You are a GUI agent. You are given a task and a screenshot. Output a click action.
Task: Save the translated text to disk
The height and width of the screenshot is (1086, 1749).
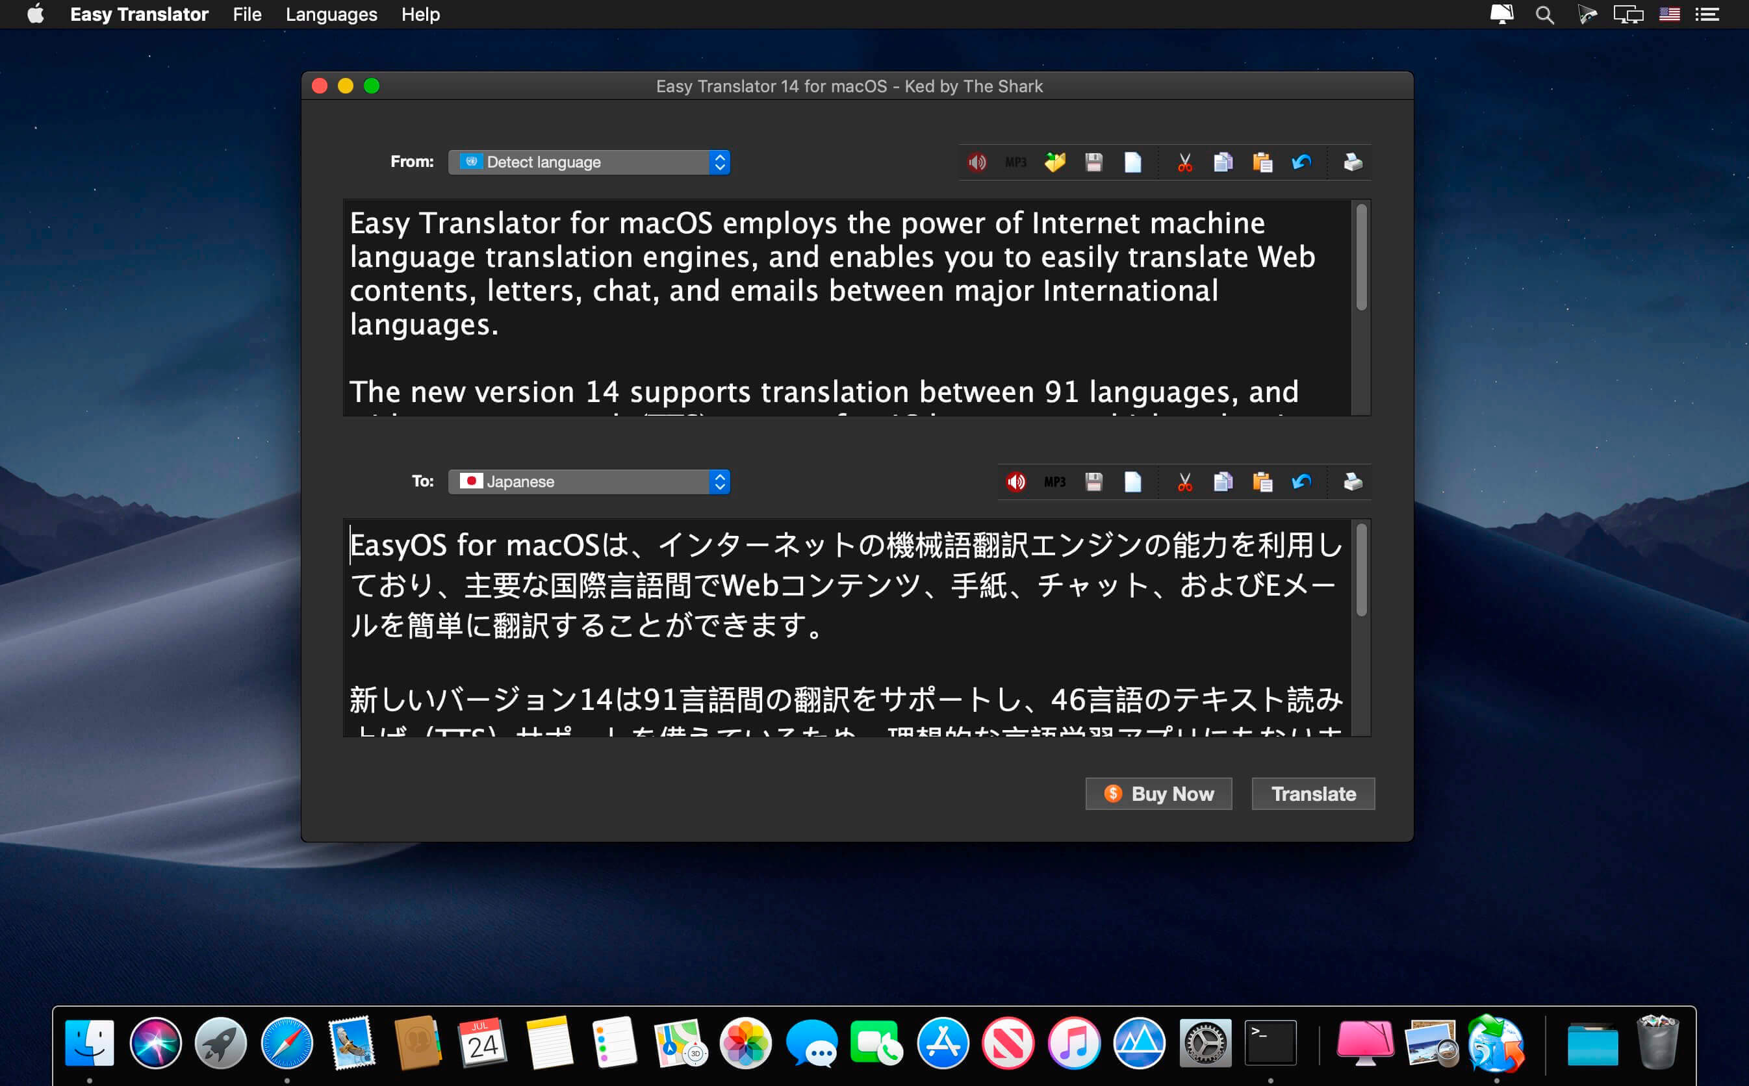(x=1094, y=482)
